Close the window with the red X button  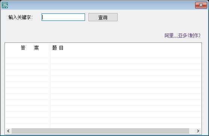point(201,5)
